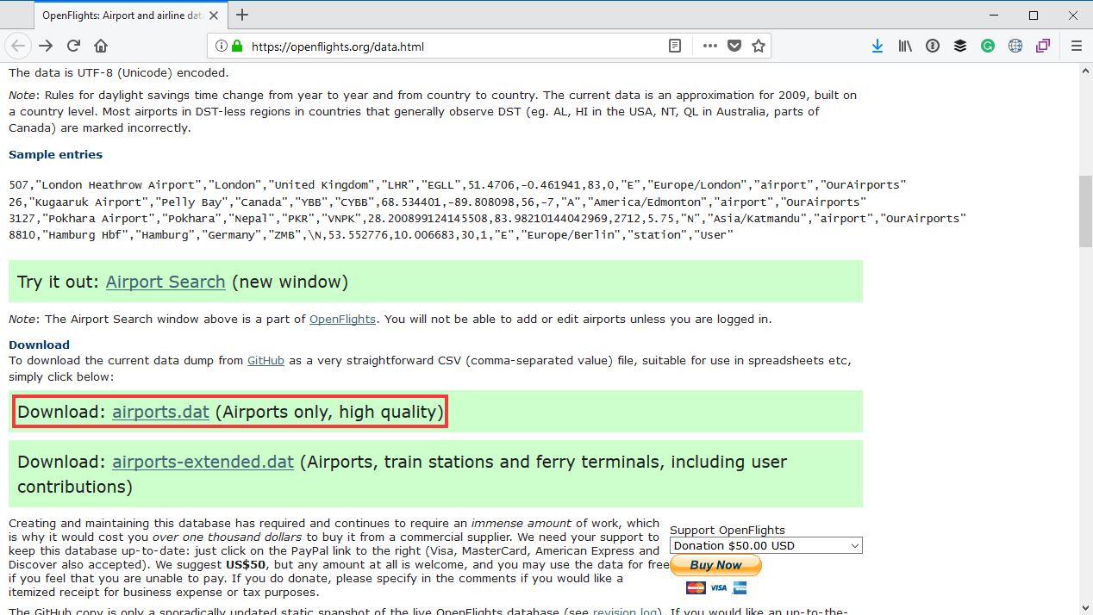Open the purple overlapping squares extension
The image size is (1093, 615).
click(x=1043, y=47)
